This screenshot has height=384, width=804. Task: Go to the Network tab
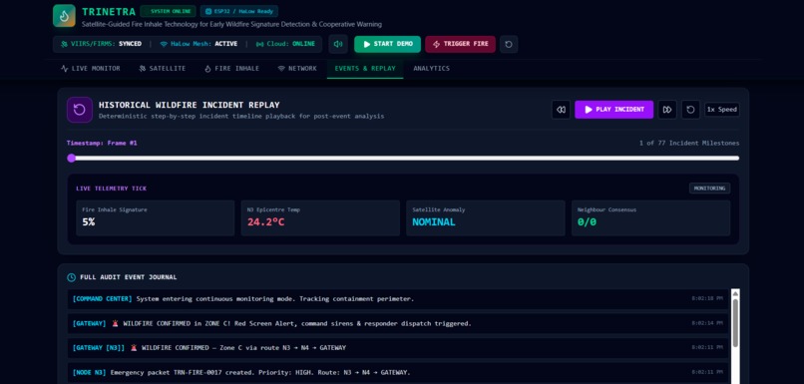pos(297,69)
